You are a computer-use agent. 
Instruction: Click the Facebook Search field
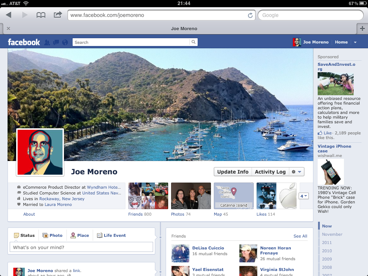click(x=131, y=42)
